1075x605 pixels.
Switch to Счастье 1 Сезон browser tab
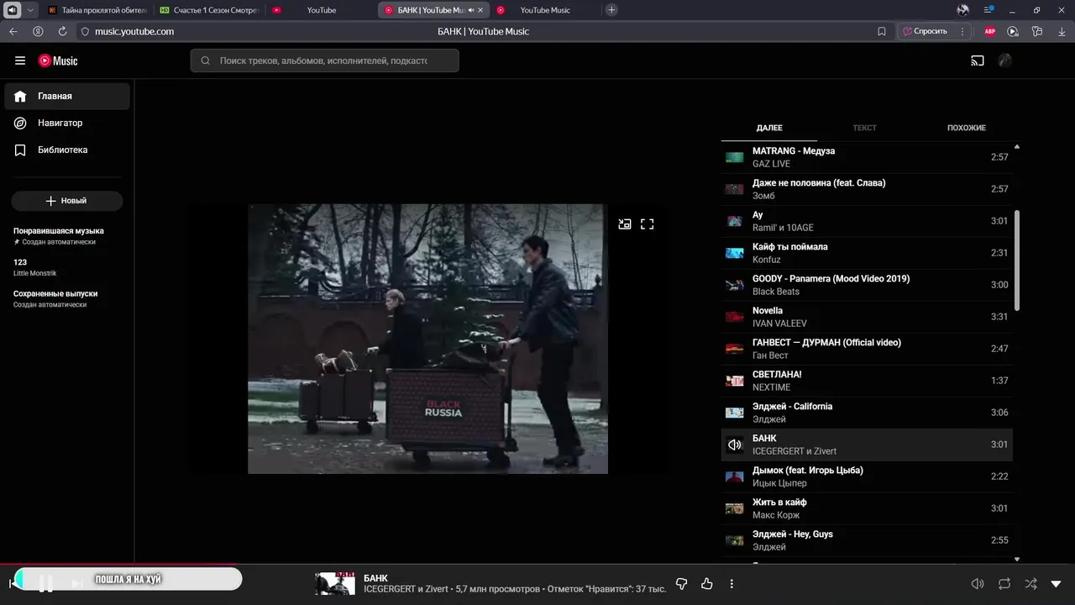[x=210, y=10]
